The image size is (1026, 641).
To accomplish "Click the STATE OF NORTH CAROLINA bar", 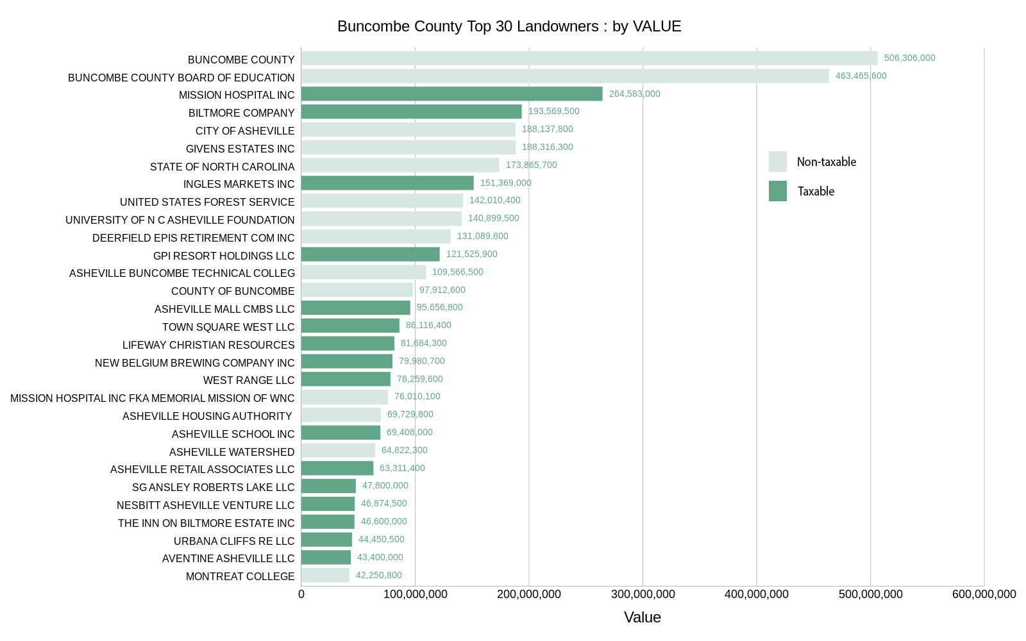I will pos(400,165).
